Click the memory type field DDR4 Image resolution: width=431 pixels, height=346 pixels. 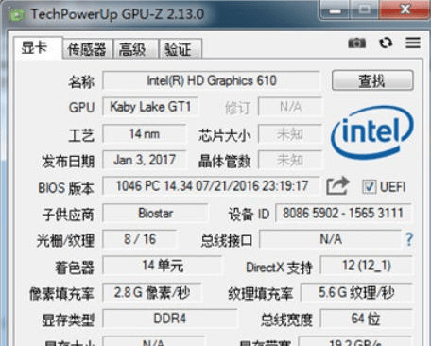pyautogui.click(x=170, y=319)
